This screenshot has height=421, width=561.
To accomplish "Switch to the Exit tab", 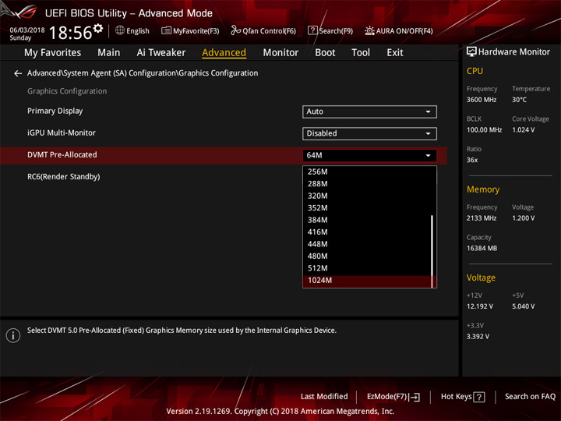I will [x=394, y=53].
